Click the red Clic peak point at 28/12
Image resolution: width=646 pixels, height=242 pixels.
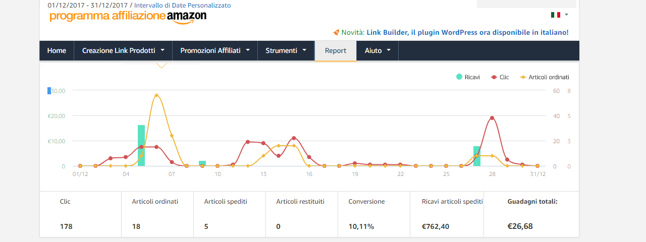coord(492,118)
